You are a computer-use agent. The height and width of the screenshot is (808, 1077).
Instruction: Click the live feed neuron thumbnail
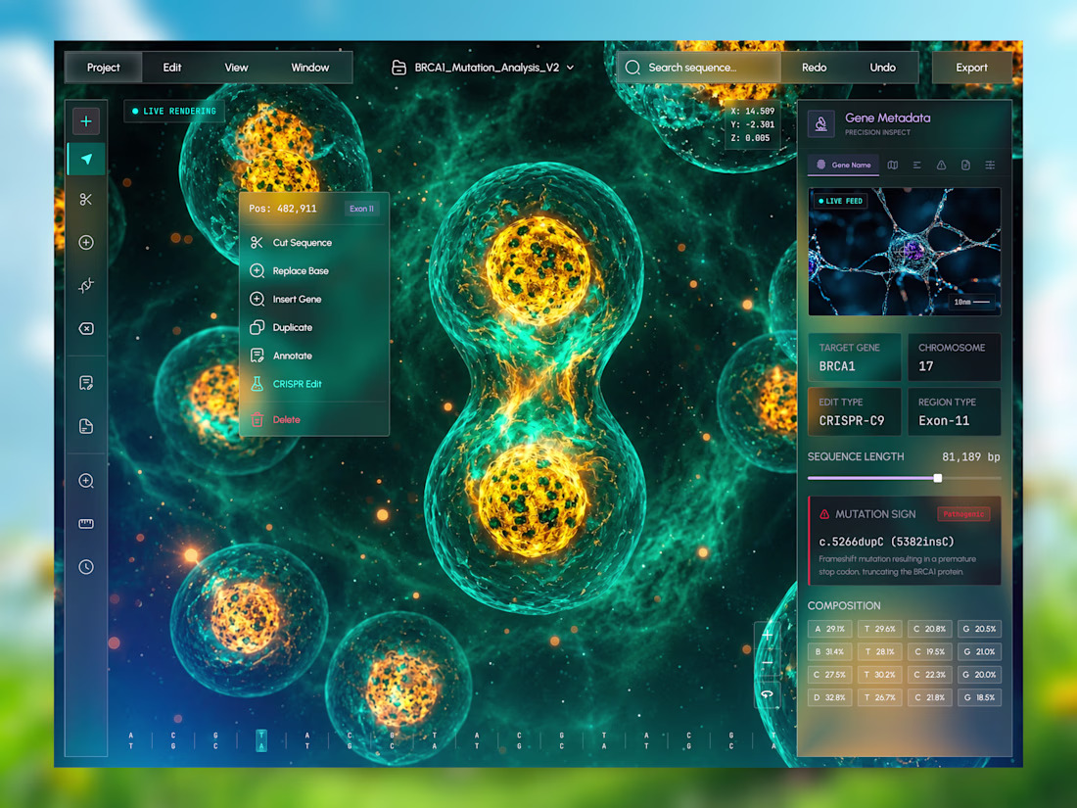(904, 252)
